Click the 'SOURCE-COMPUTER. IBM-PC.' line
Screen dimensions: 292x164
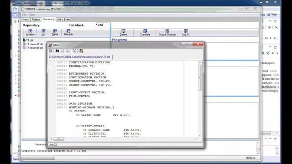point(90,81)
